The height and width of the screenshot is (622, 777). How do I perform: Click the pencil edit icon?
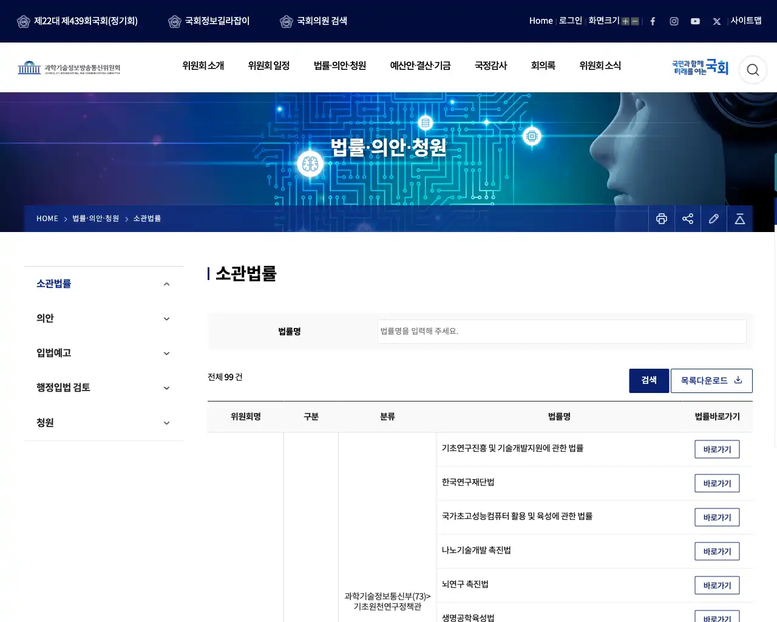714,219
